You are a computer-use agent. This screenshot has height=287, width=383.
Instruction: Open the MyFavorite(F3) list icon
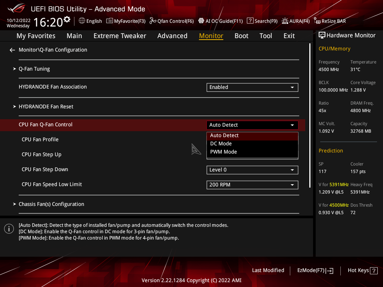coord(110,21)
